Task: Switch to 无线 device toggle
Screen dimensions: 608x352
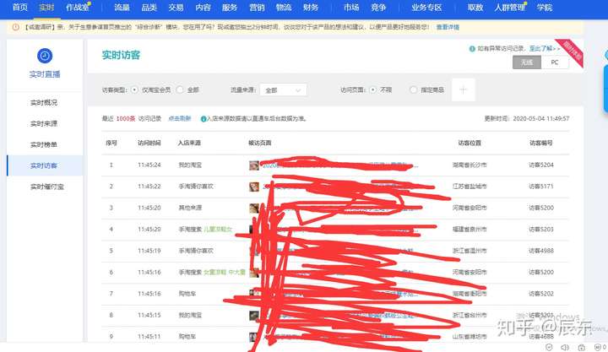Action: pos(527,62)
